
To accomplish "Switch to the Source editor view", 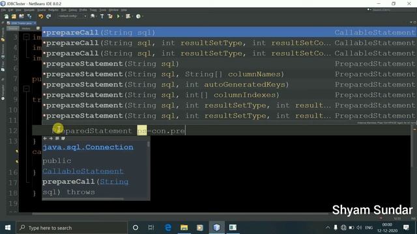I will click(x=12, y=29).
